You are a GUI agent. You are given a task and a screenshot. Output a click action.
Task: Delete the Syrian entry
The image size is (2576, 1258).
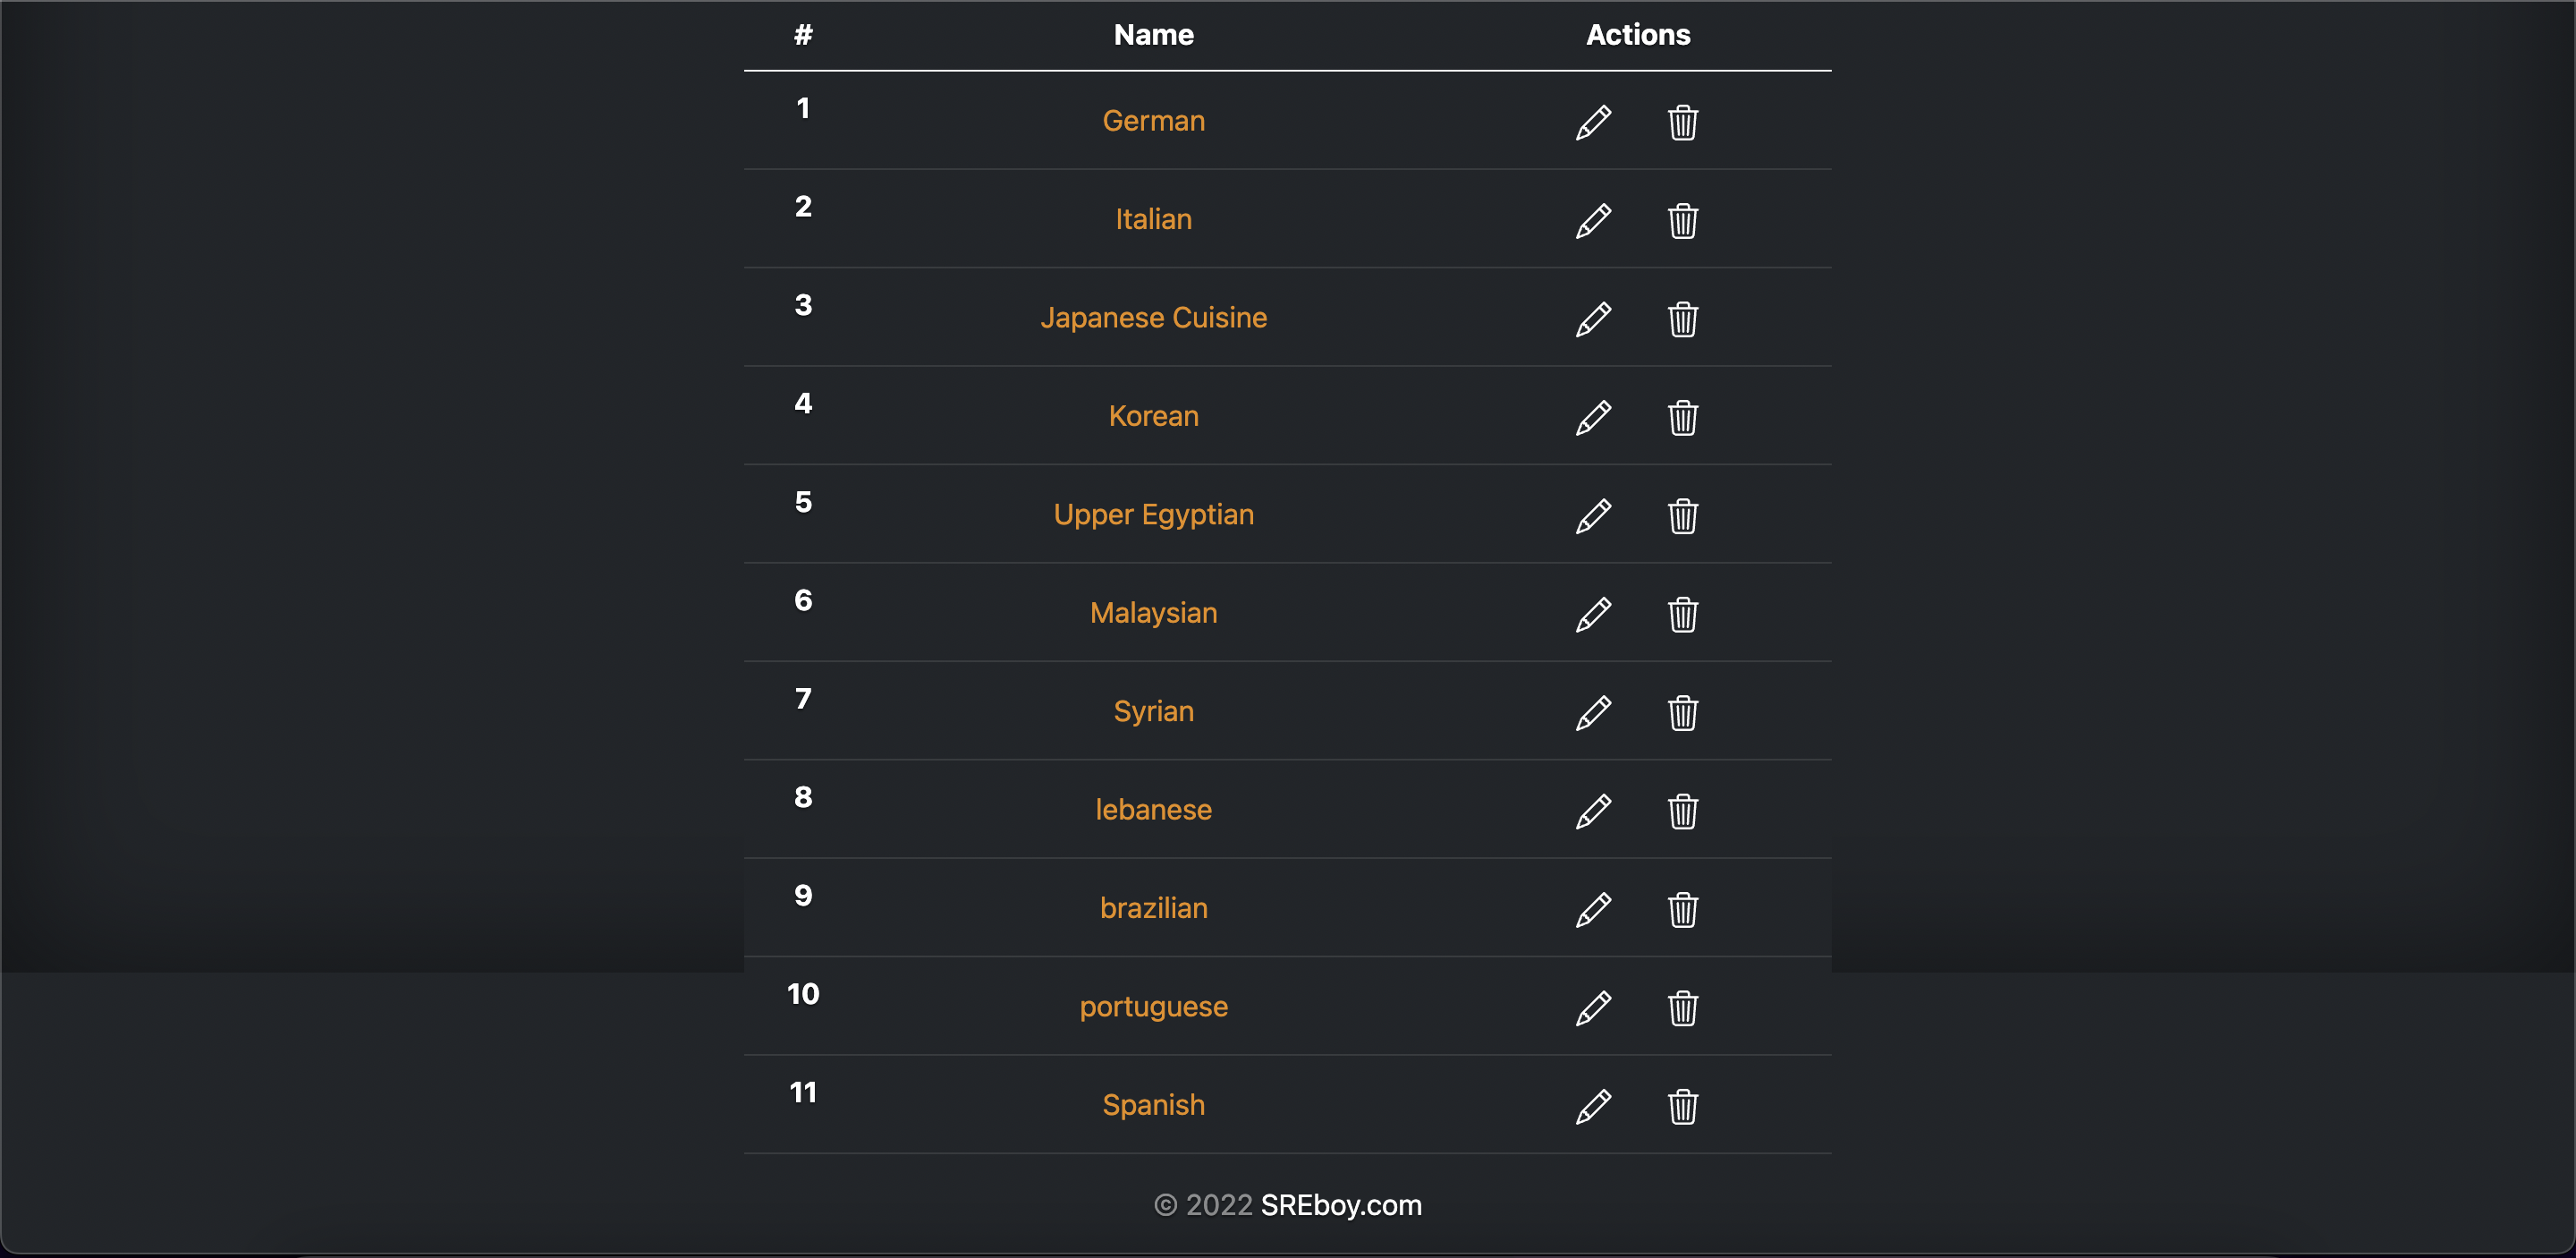pyautogui.click(x=1683, y=713)
